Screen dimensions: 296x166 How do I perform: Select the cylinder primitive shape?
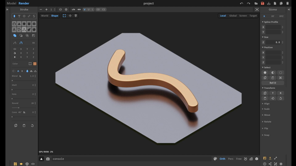[x=29, y=24]
